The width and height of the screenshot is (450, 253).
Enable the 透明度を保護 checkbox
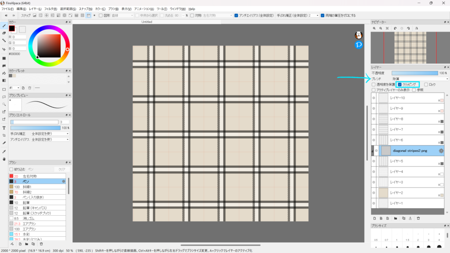(374, 84)
